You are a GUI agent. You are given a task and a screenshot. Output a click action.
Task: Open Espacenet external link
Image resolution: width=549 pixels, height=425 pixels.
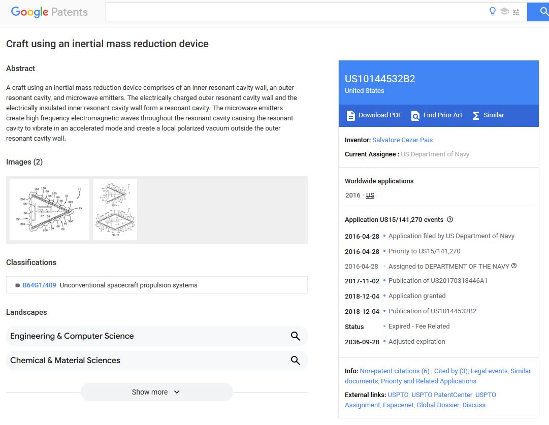click(398, 405)
